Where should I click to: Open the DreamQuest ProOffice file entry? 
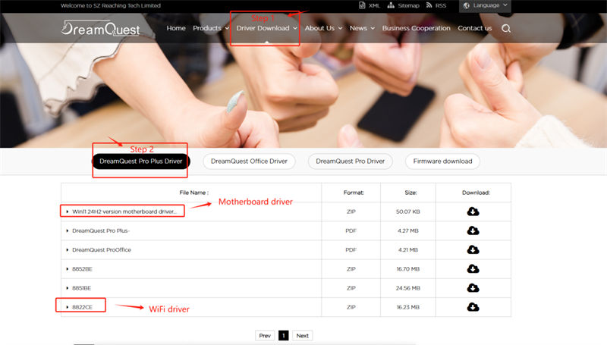tap(102, 250)
